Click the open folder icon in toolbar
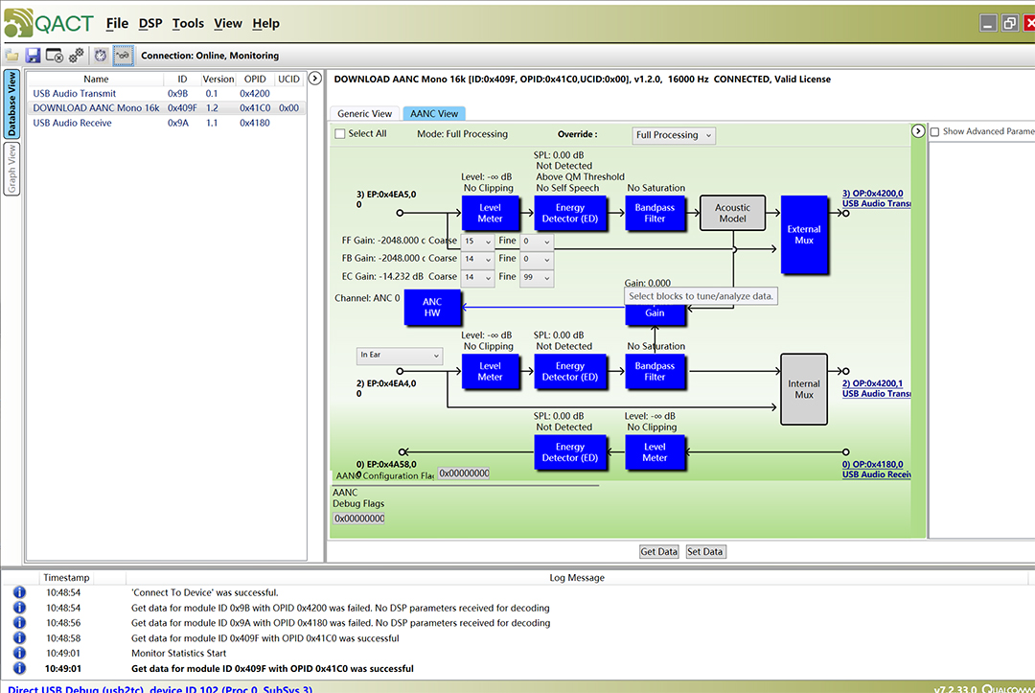 coord(11,56)
